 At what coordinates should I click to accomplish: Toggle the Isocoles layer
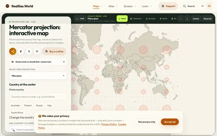point(151,19)
